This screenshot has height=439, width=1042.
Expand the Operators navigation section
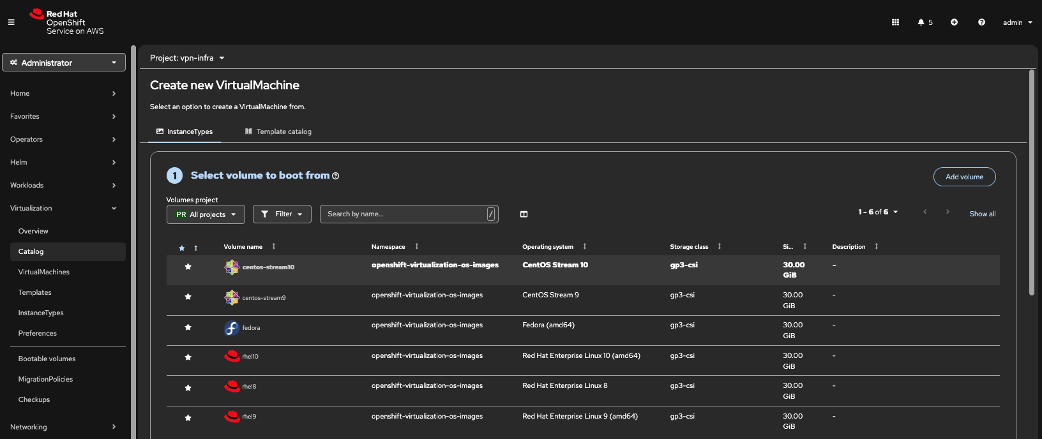[x=64, y=139]
